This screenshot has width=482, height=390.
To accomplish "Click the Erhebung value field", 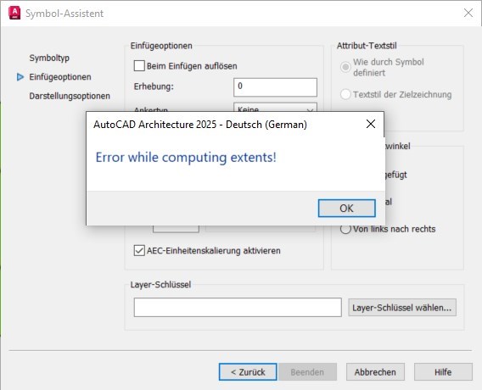I will pos(275,87).
